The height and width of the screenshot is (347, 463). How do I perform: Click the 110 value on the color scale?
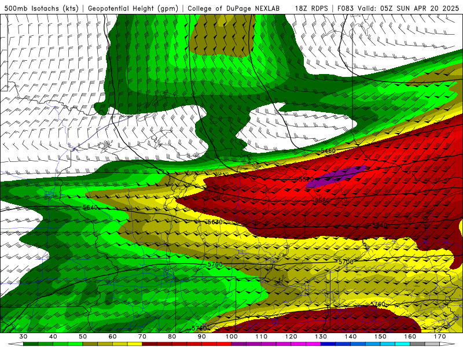coord(262,337)
